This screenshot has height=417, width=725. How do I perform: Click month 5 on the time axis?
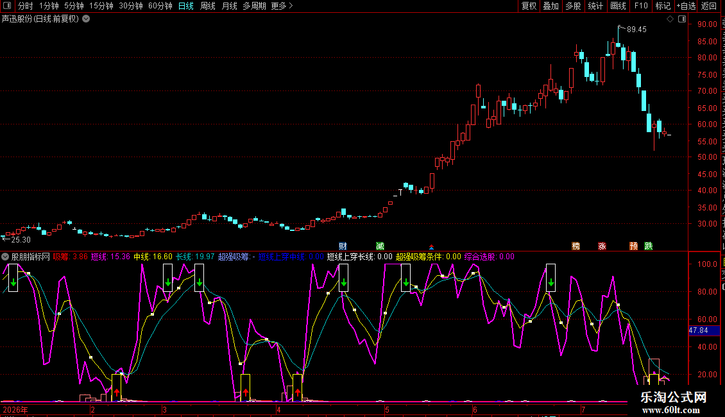point(387,409)
